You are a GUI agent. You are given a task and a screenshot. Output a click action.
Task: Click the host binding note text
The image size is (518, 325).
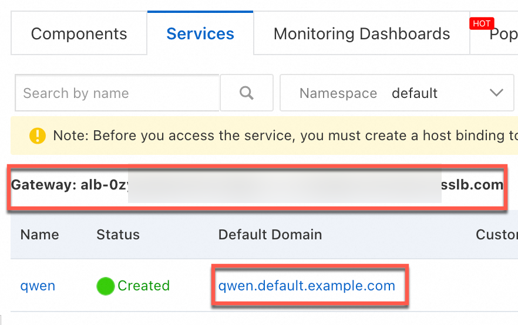point(285,136)
